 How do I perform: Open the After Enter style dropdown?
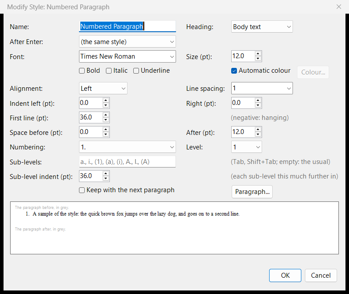[x=128, y=41]
